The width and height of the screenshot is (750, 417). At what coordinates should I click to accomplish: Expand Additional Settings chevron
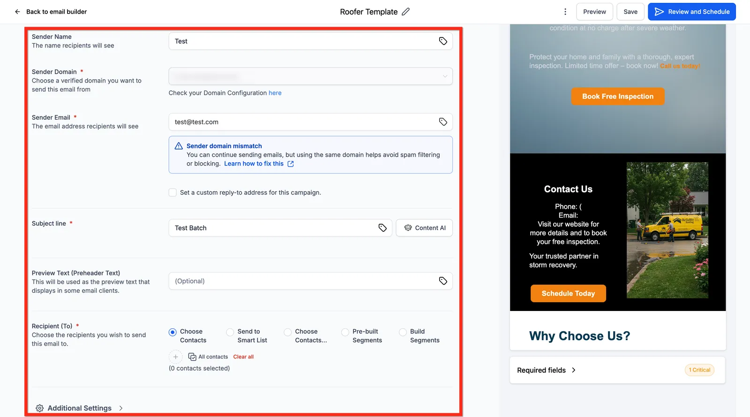[x=121, y=408]
